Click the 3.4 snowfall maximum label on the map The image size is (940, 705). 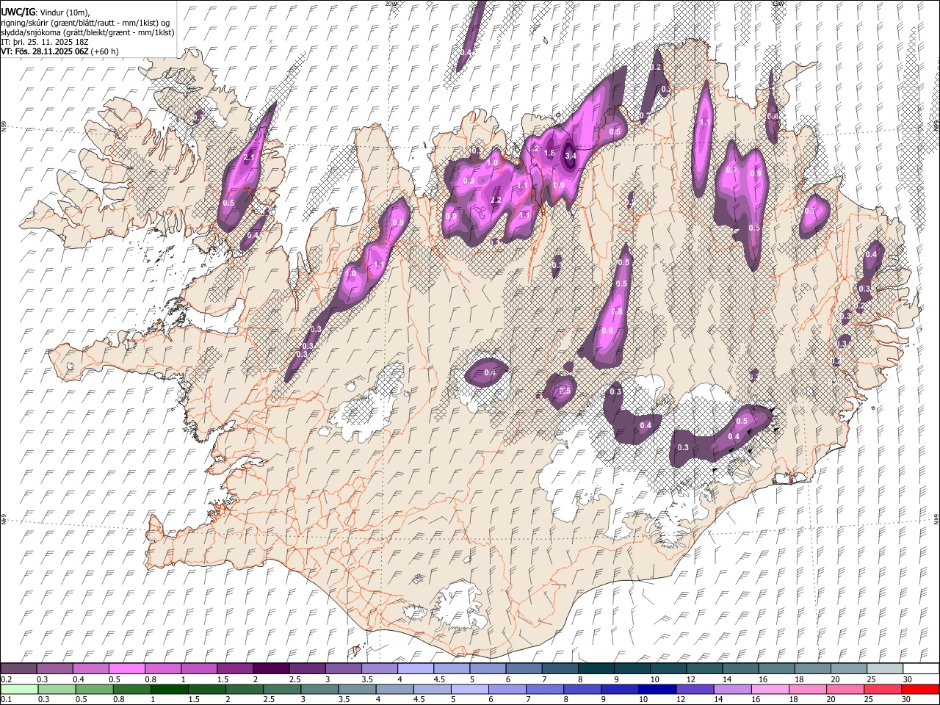(571, 156)
